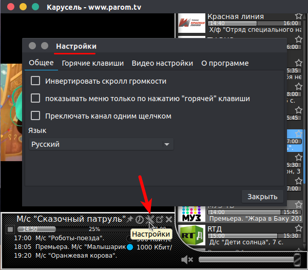Image resolution: width=308 pixels, height=270 pixels.
Task: Select the 18:05 Премьера М/с "Малышарик" entry
Action: (x=70, y=247)
